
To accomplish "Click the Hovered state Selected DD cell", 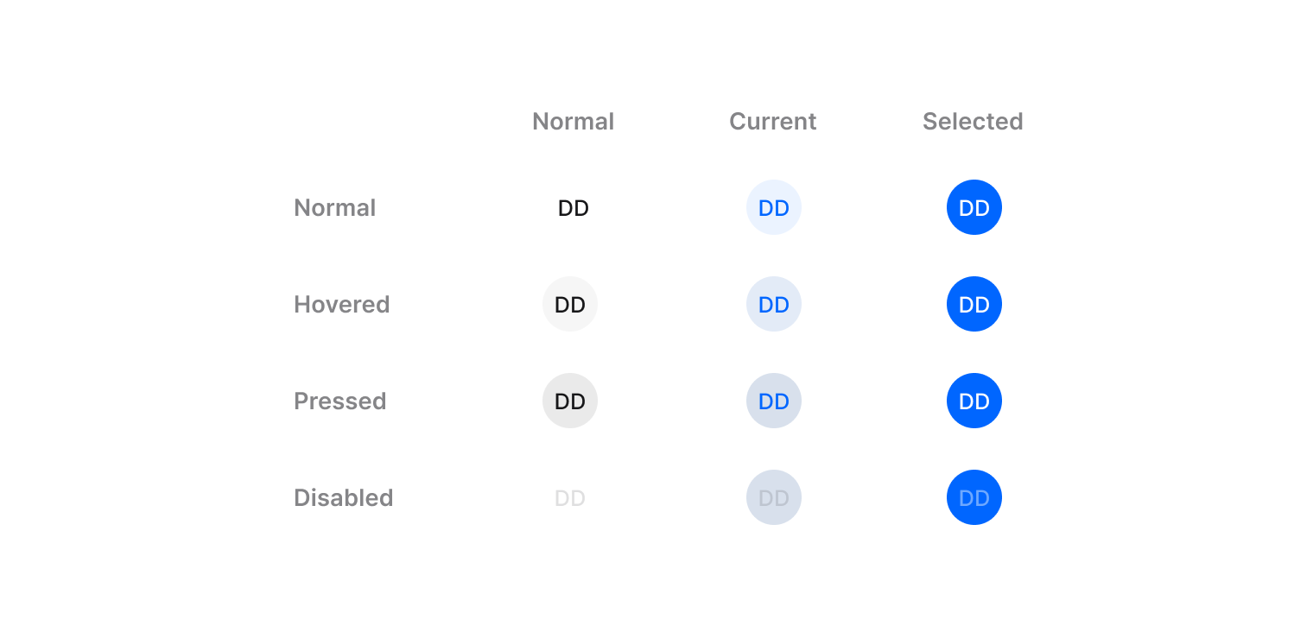I will pos(974,305).
